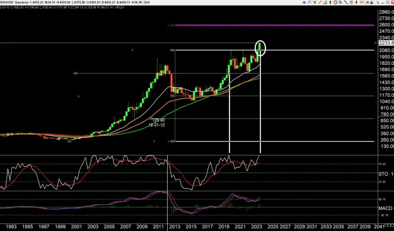Open the purple indicators icon

(351, 3)
